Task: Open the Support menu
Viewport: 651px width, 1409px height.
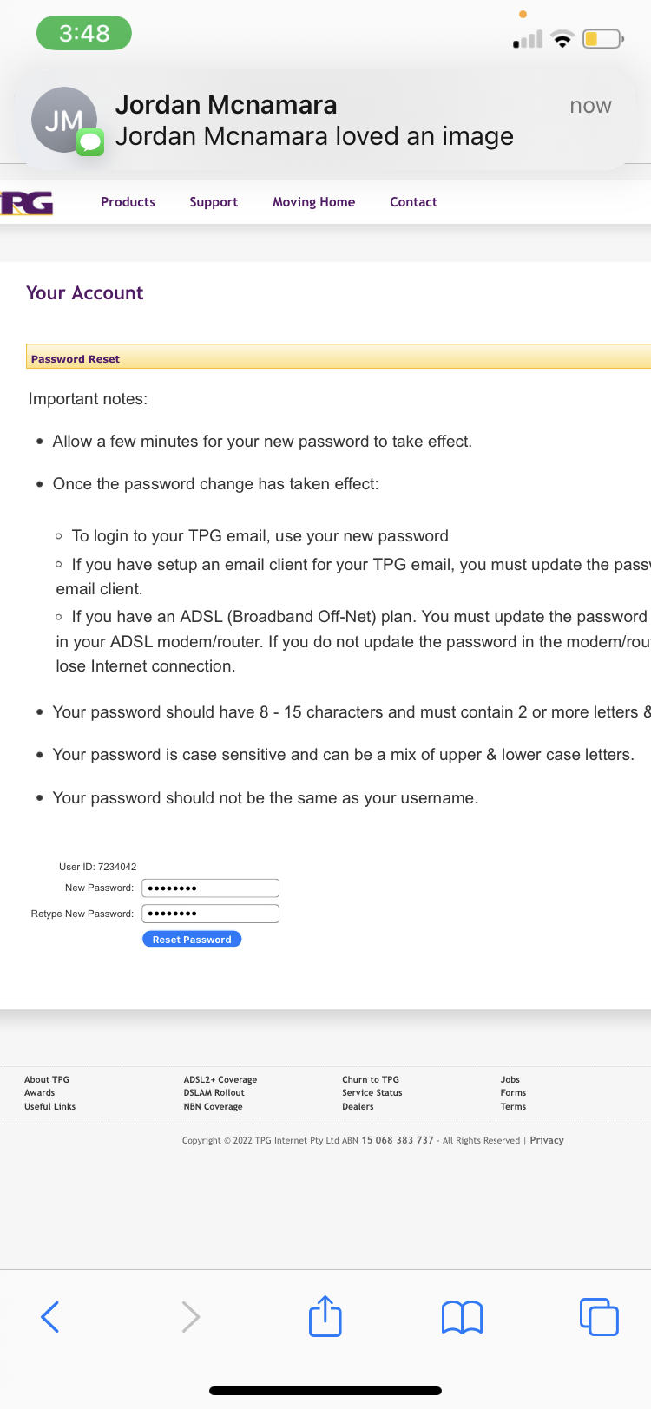Action: [x=214, y=202]
